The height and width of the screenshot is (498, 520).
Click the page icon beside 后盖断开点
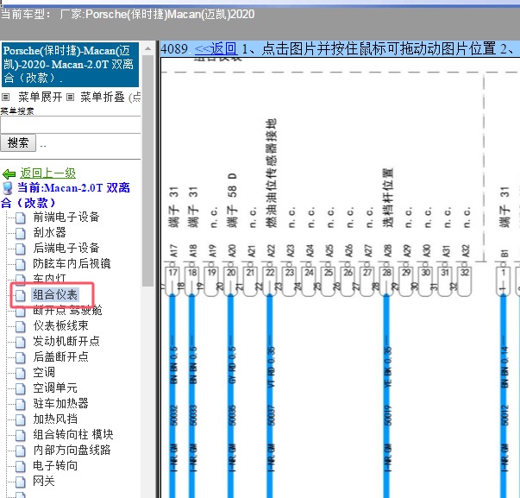click(21, 357)
